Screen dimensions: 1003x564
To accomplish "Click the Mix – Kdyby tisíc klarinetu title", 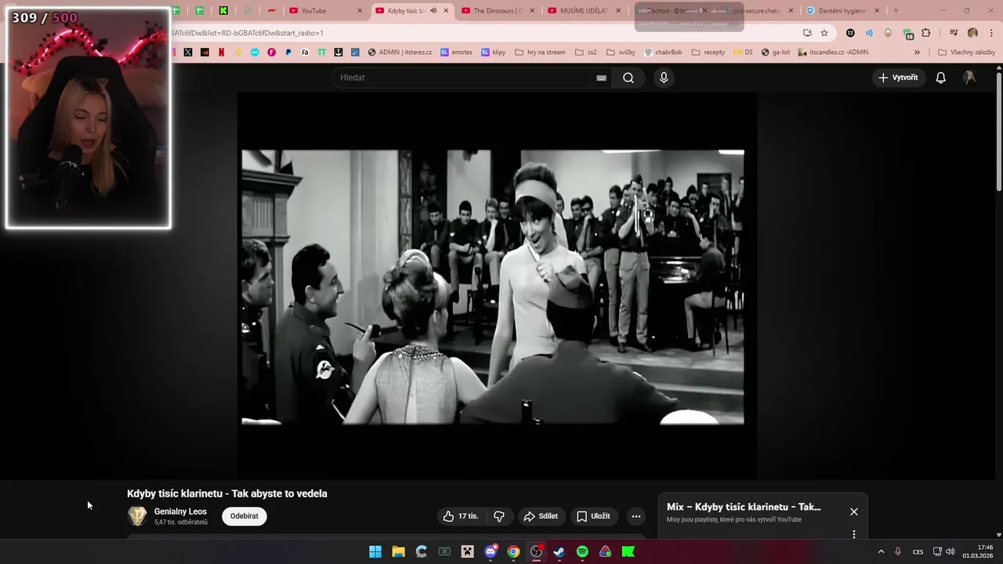I will pos(744,507).
